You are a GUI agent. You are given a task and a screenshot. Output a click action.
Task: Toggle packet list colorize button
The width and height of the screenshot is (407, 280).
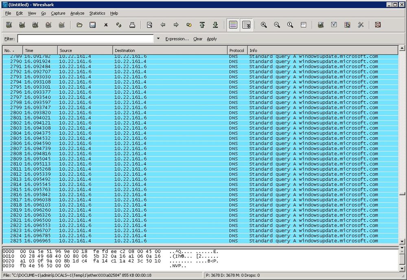click(x=233, y=25)
